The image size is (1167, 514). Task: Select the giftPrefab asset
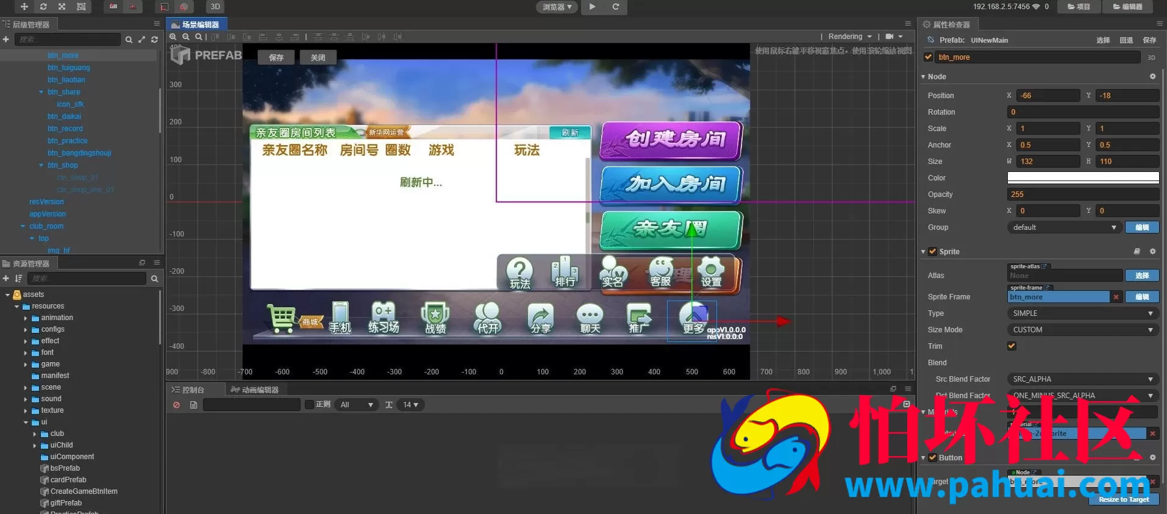66,503
